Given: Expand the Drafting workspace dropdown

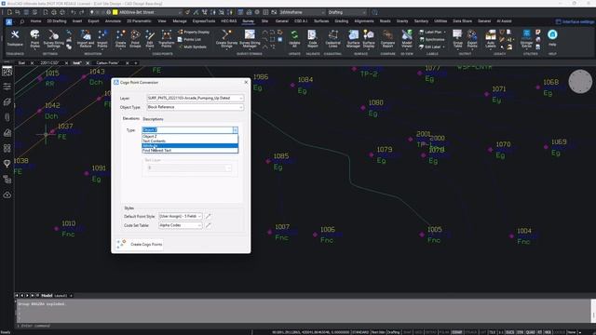Looking at the screenshot, I should (363, 12).
